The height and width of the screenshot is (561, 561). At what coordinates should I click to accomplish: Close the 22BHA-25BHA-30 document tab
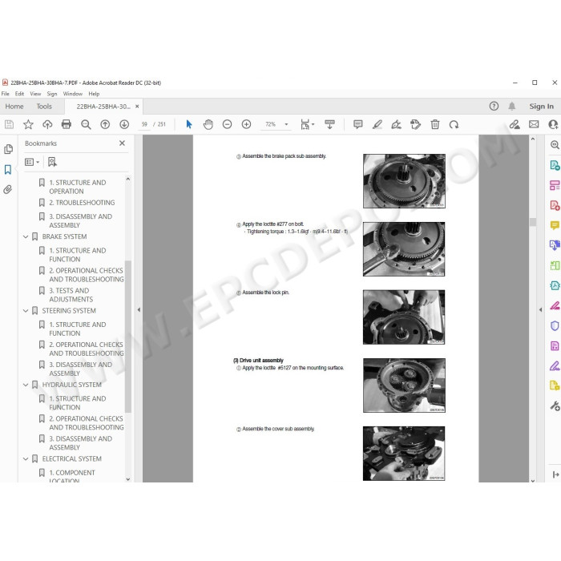[137, 107]
